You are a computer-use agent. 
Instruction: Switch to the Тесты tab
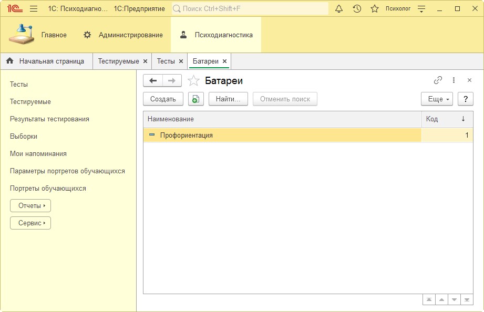click(x=166, y=61)
